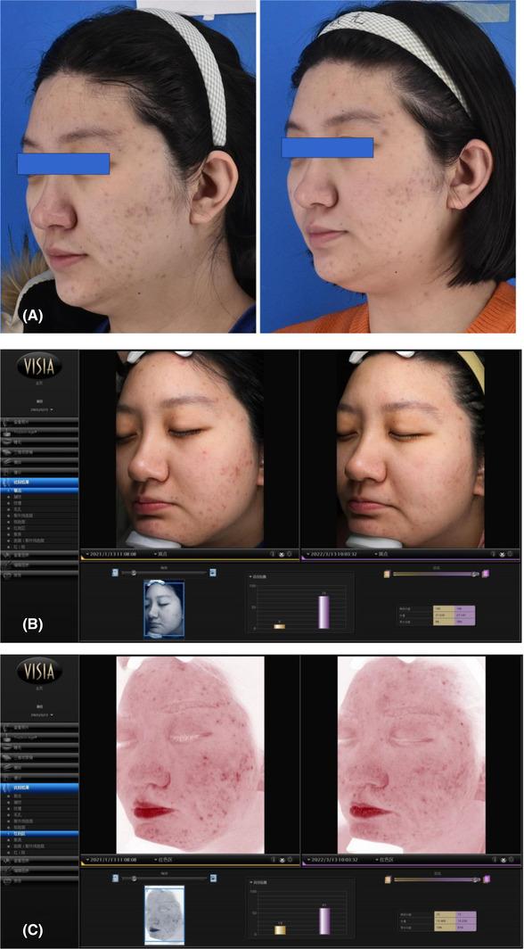Screen dimensions: 524x949
Task: Click the zoom-in icon beside panel B's zoom slider
Action: (213, 572)
